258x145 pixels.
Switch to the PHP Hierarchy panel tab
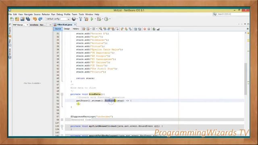(19, 25)
